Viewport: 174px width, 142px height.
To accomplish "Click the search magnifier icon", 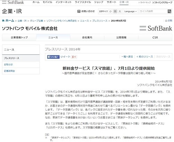I will coord(169,11).
